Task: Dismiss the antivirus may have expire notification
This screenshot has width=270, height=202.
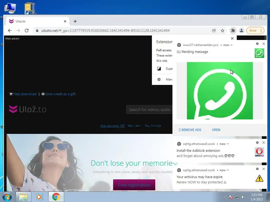Action: click(264, 169)
